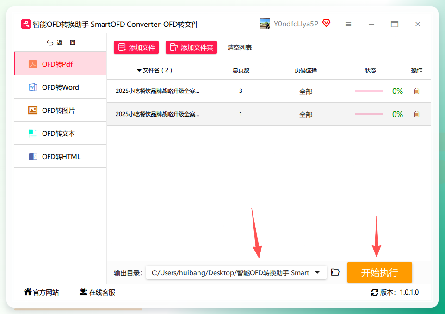The height and width of the screenshot is (314, 445).
Task: Click 全部 page selection for the 1-page file
Action: click(306, 115)
